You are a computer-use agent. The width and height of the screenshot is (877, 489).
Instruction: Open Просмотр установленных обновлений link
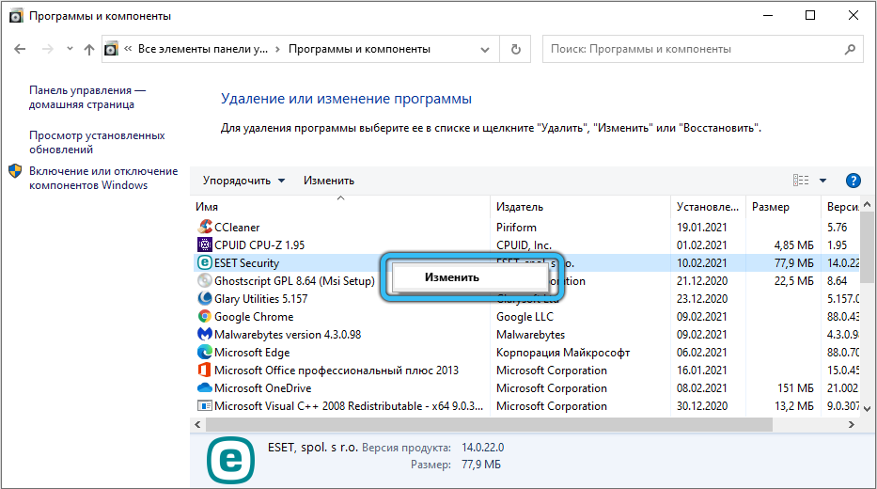click(x=97, y=142)
